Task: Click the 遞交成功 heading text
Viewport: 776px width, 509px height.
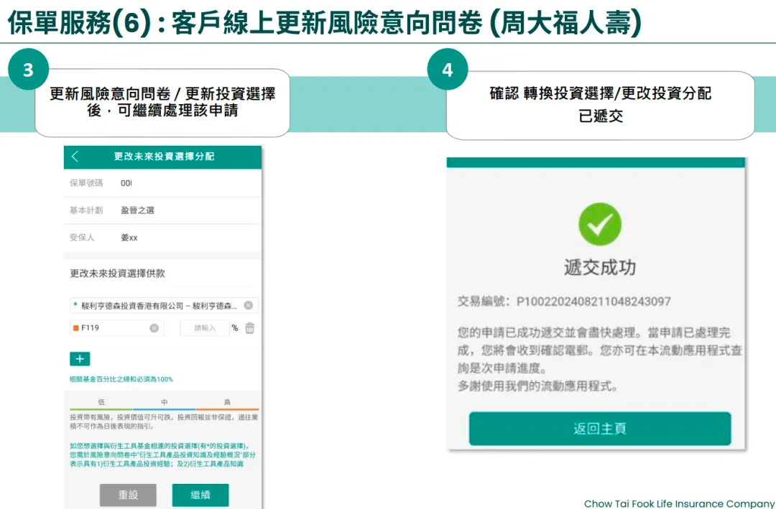Action: [x=600, y=268]
